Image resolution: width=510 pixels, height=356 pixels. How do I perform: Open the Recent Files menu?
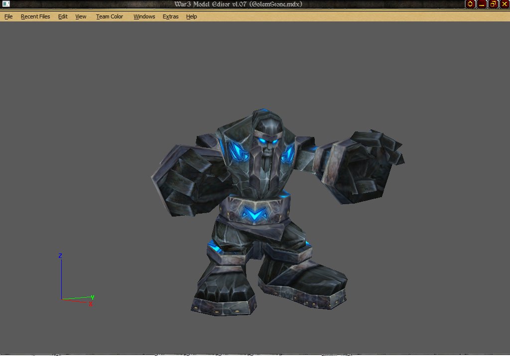[35, 16]
